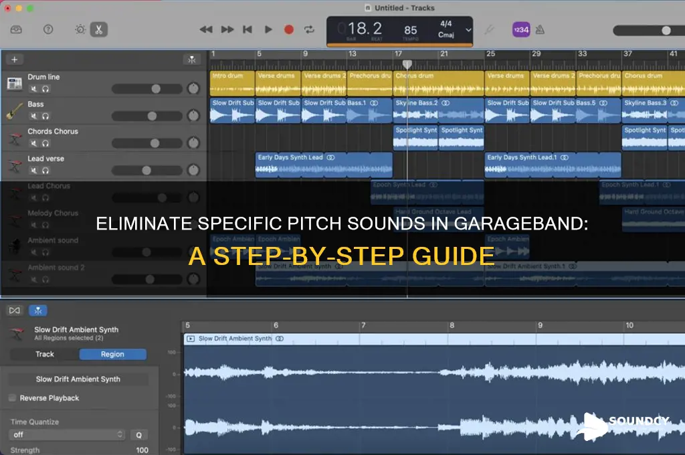Click the Rewind transport button
The width and height of the screenshot is (685, 455).
point(206,29)
